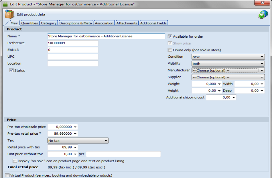This screenshot has height=178, width=272.
Task: Open the Category tab
Action: [49, 23]
